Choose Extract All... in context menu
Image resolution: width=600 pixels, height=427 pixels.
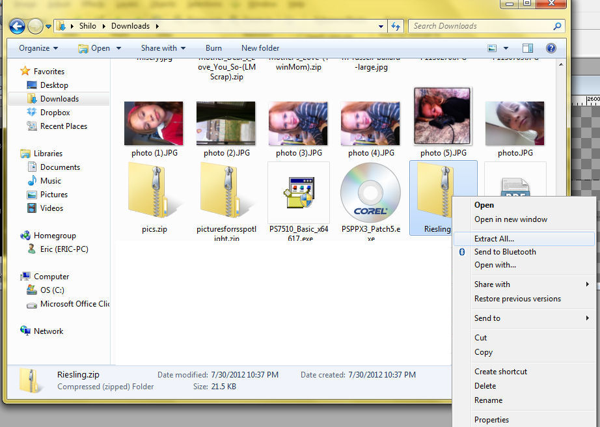524,239
